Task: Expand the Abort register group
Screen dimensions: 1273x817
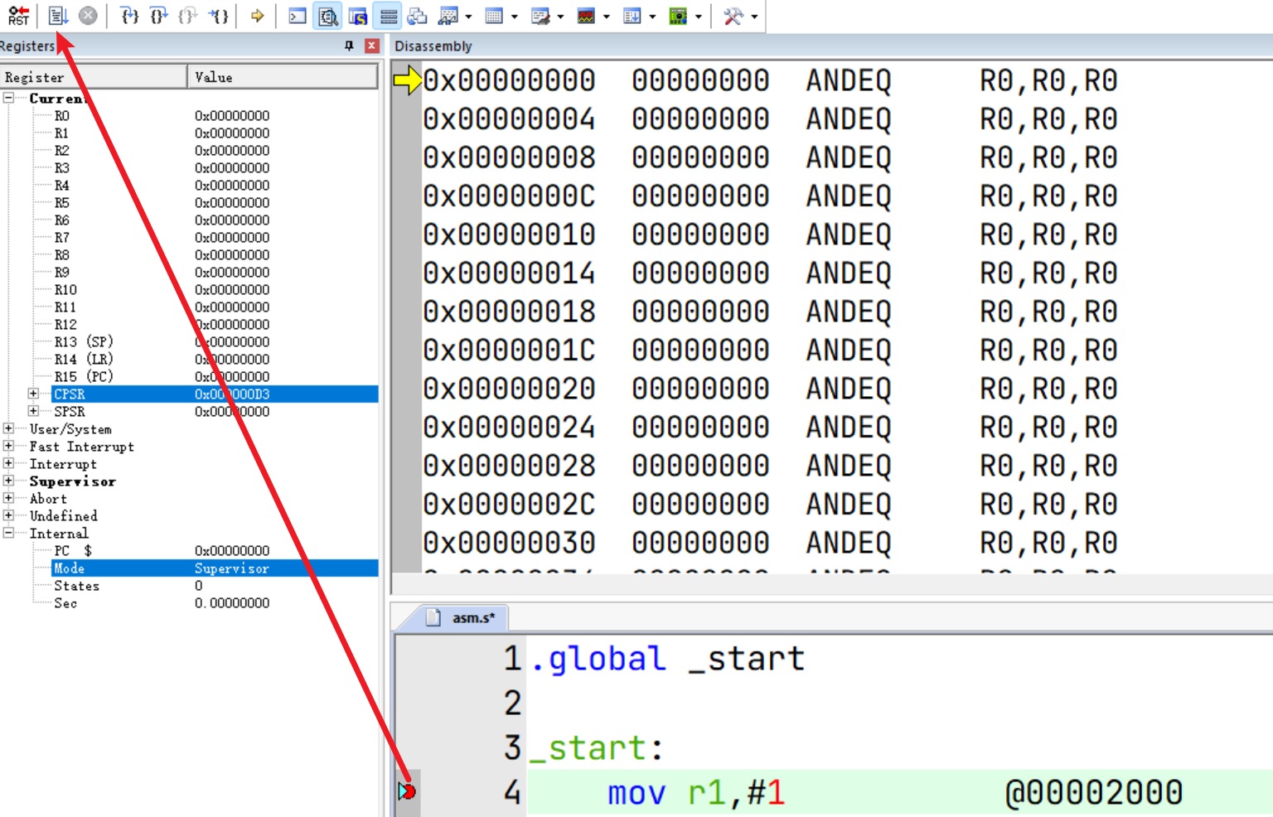Action: 8,498
